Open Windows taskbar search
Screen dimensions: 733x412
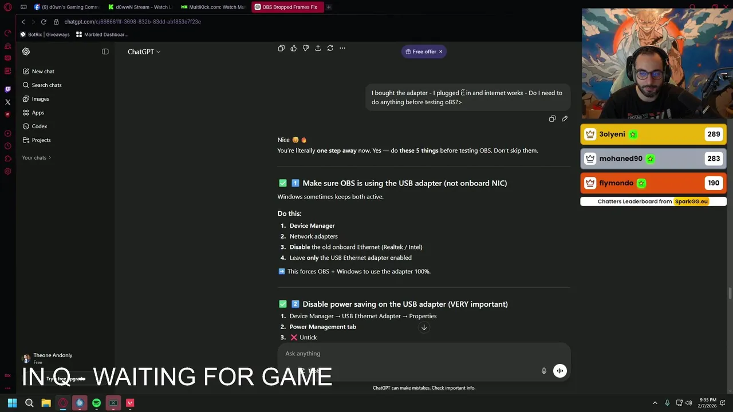[x=29, y=403]
